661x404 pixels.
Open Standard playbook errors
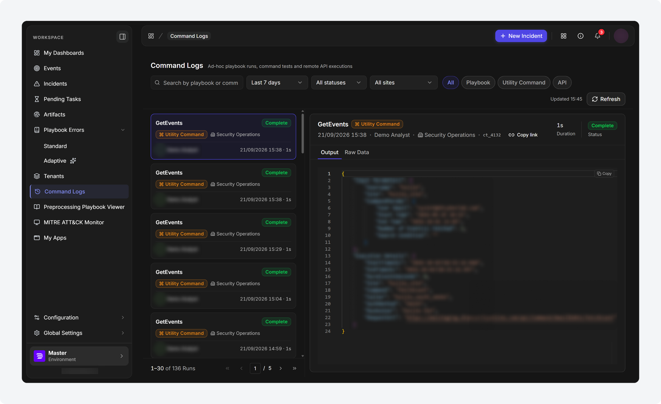point(55,146)
